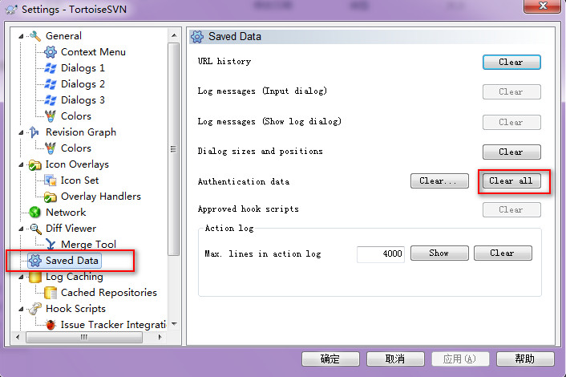Viewport: 566px width, 377px height.
Task: Click the max lines in action log field
Action: 381,253
